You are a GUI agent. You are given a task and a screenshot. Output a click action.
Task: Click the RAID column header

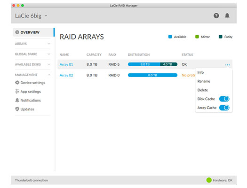(x=112, y=55)
